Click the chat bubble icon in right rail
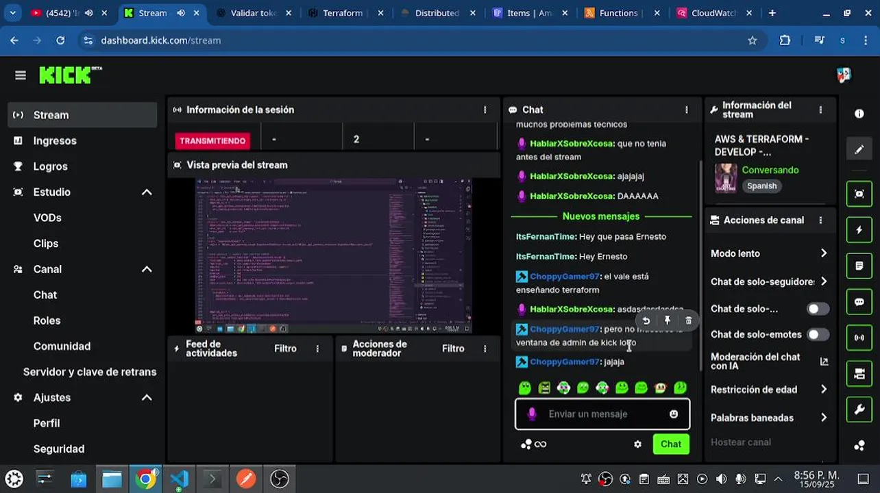 859,302
